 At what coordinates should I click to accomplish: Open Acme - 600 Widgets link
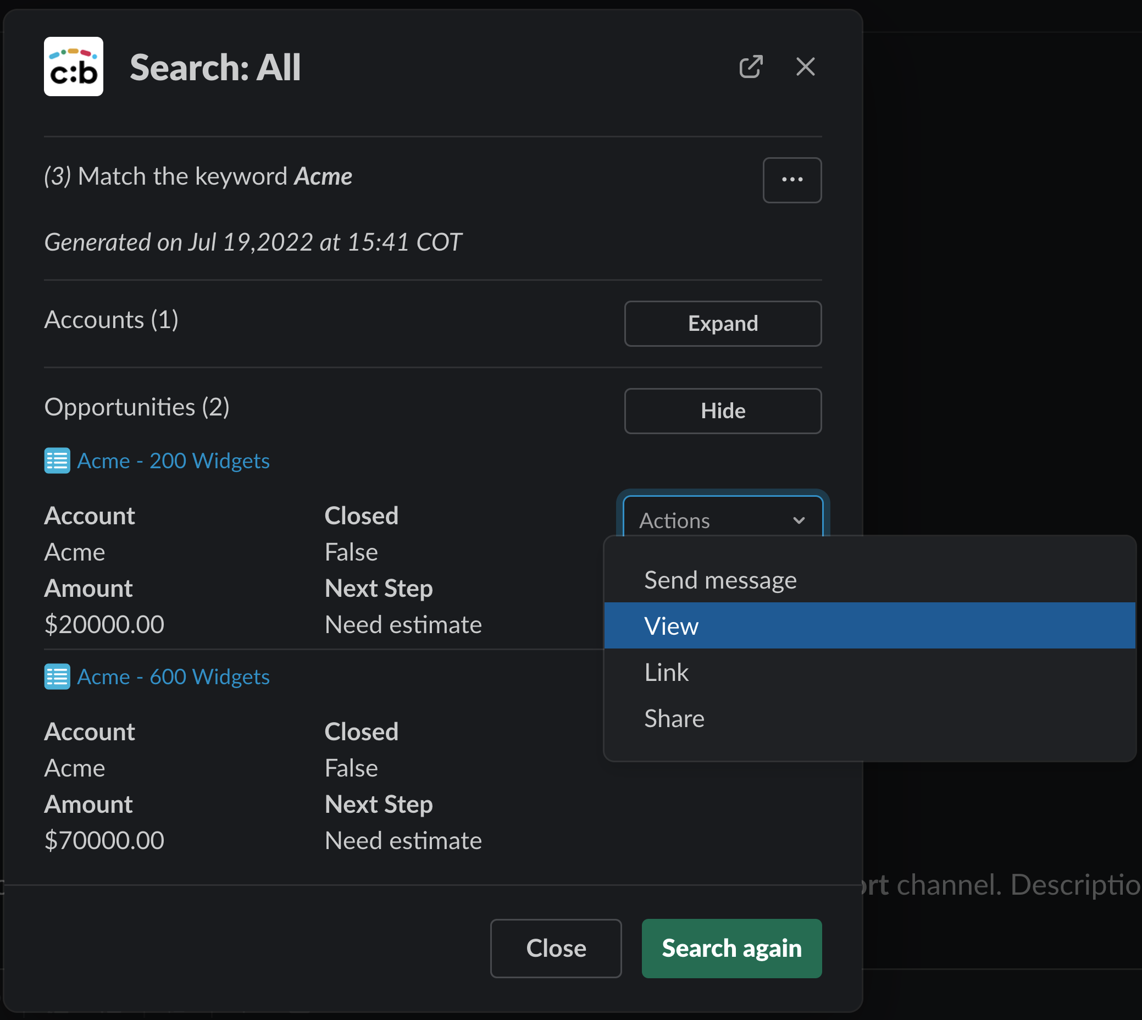[x=173, y=677]
